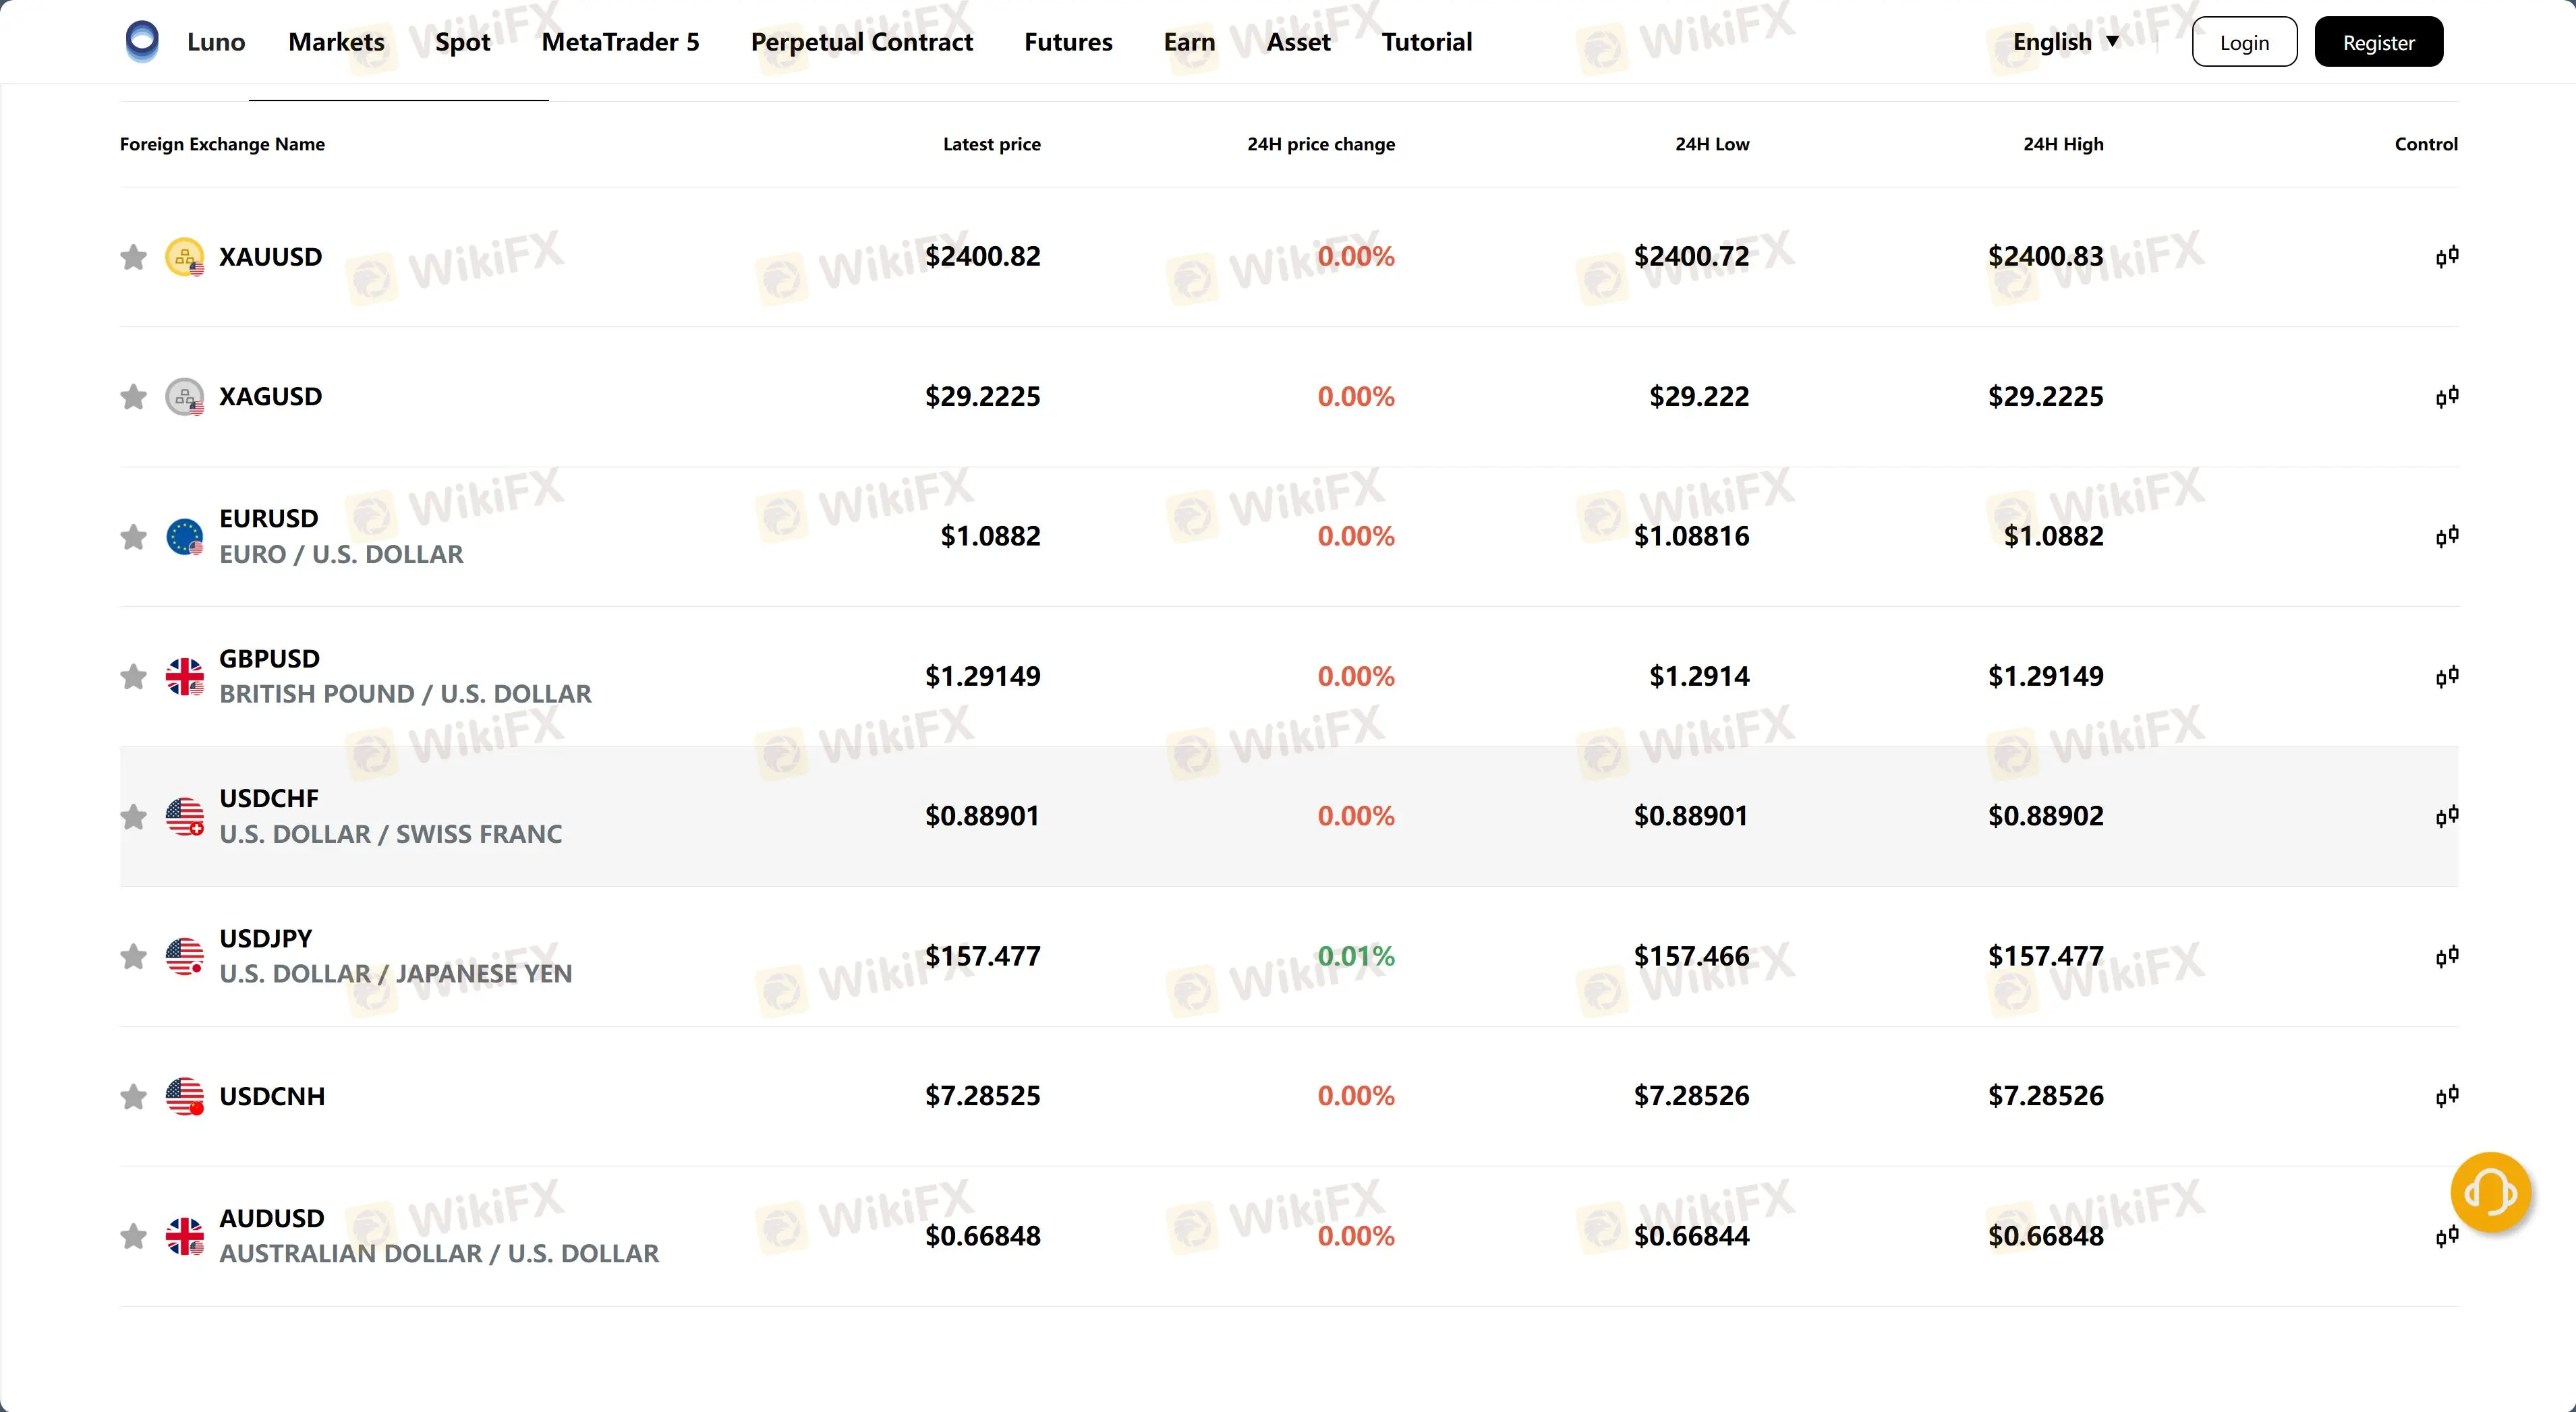Screen dimensions: 2576x1412
Task: Click GBPUSD candlestick control icon
Action: pyautogui.click(x=2447, y=677)
